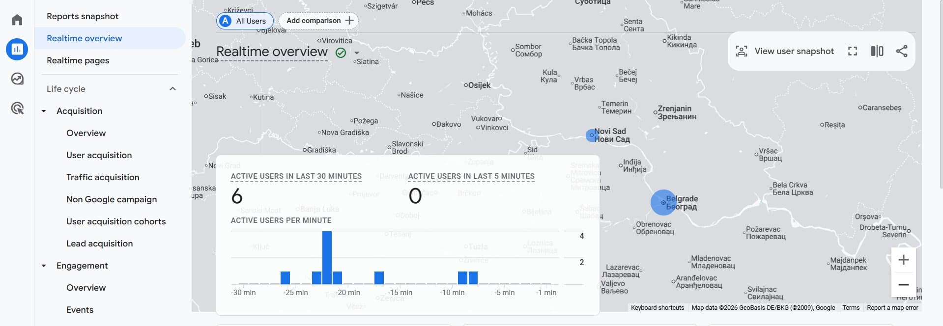Screen dimensions: 943x326
Task: Open User acquisition report
Action: 99,155
